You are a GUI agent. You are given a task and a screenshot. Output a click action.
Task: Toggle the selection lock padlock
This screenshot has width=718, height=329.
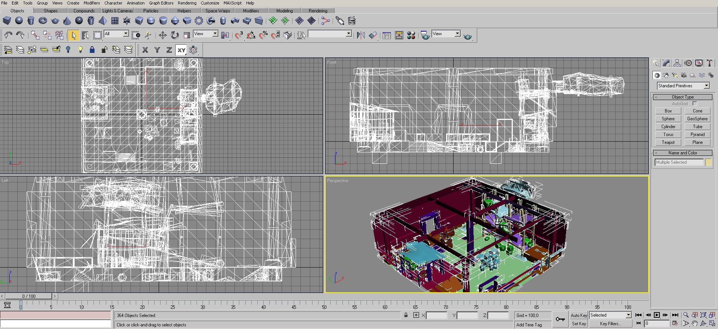click(406, 315)
